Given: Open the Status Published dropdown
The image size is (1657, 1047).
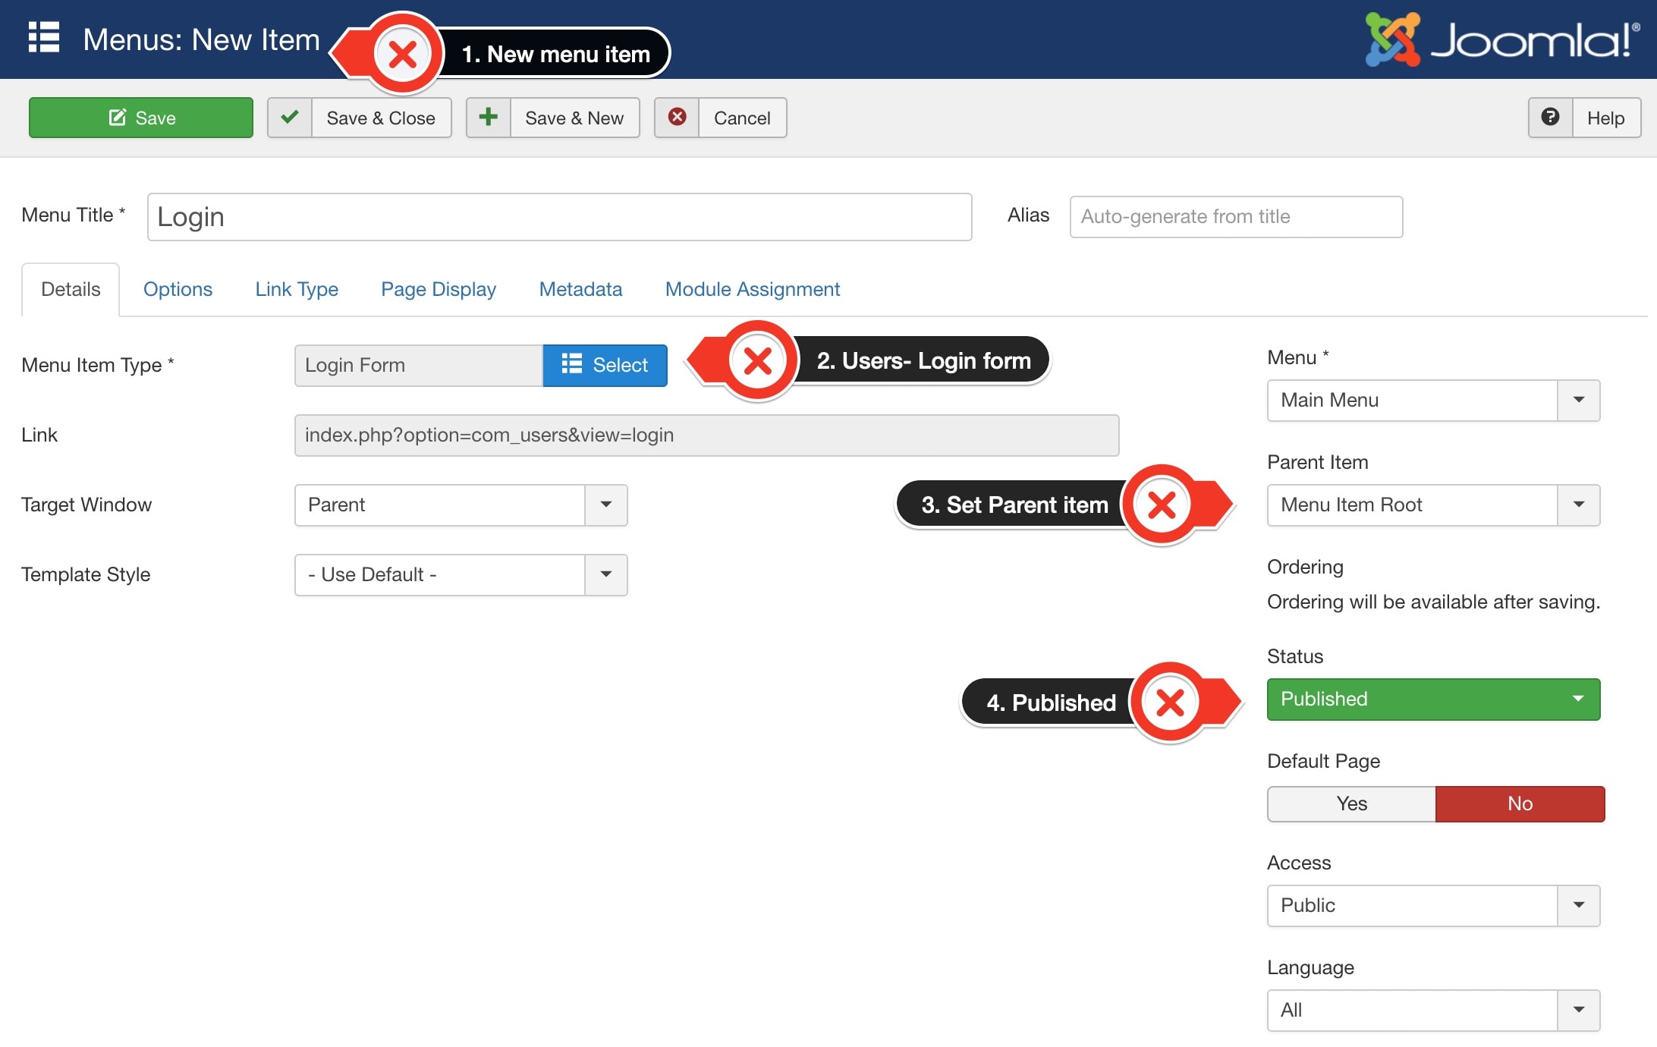Looking at the screenshot, I should [x=1579, y=699].
